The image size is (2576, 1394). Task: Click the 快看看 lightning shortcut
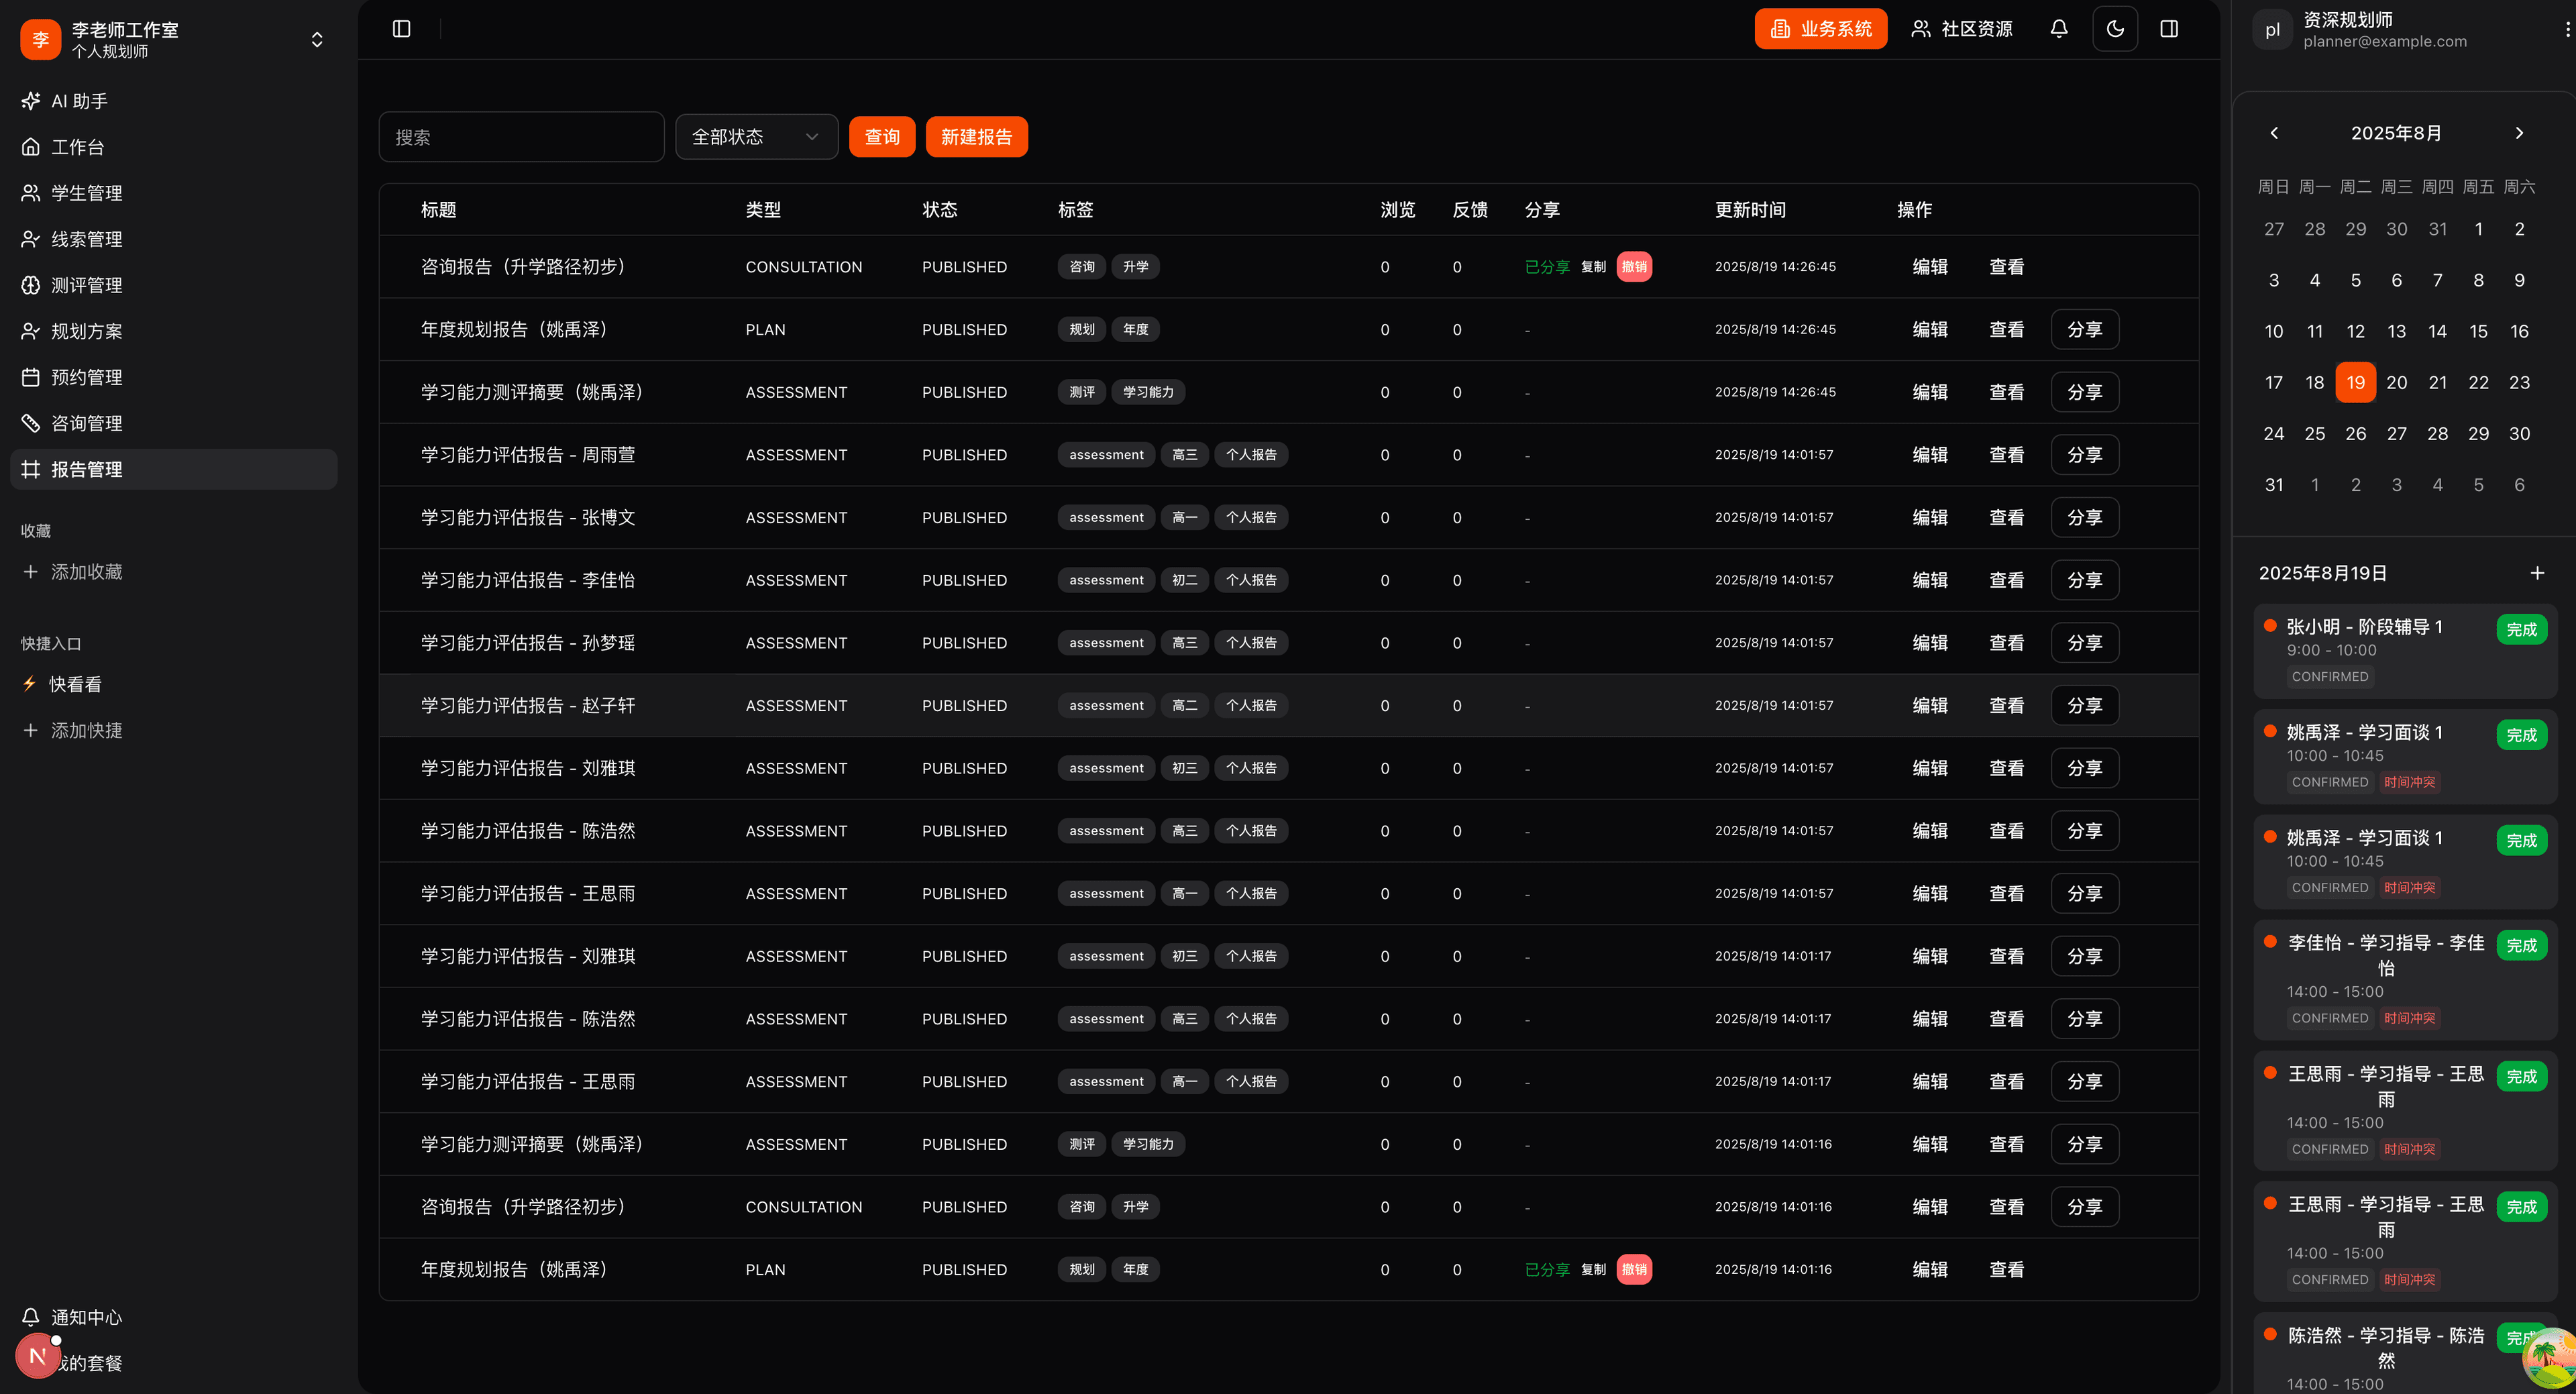(x=74, y=684)
